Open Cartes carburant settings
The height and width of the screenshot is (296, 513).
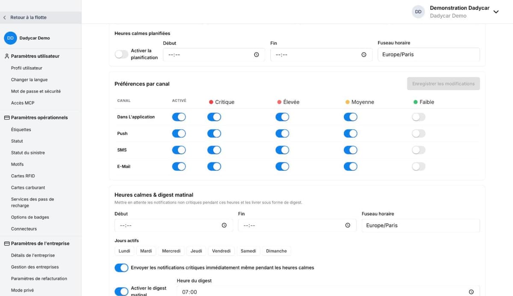click(x=28, y=187)
